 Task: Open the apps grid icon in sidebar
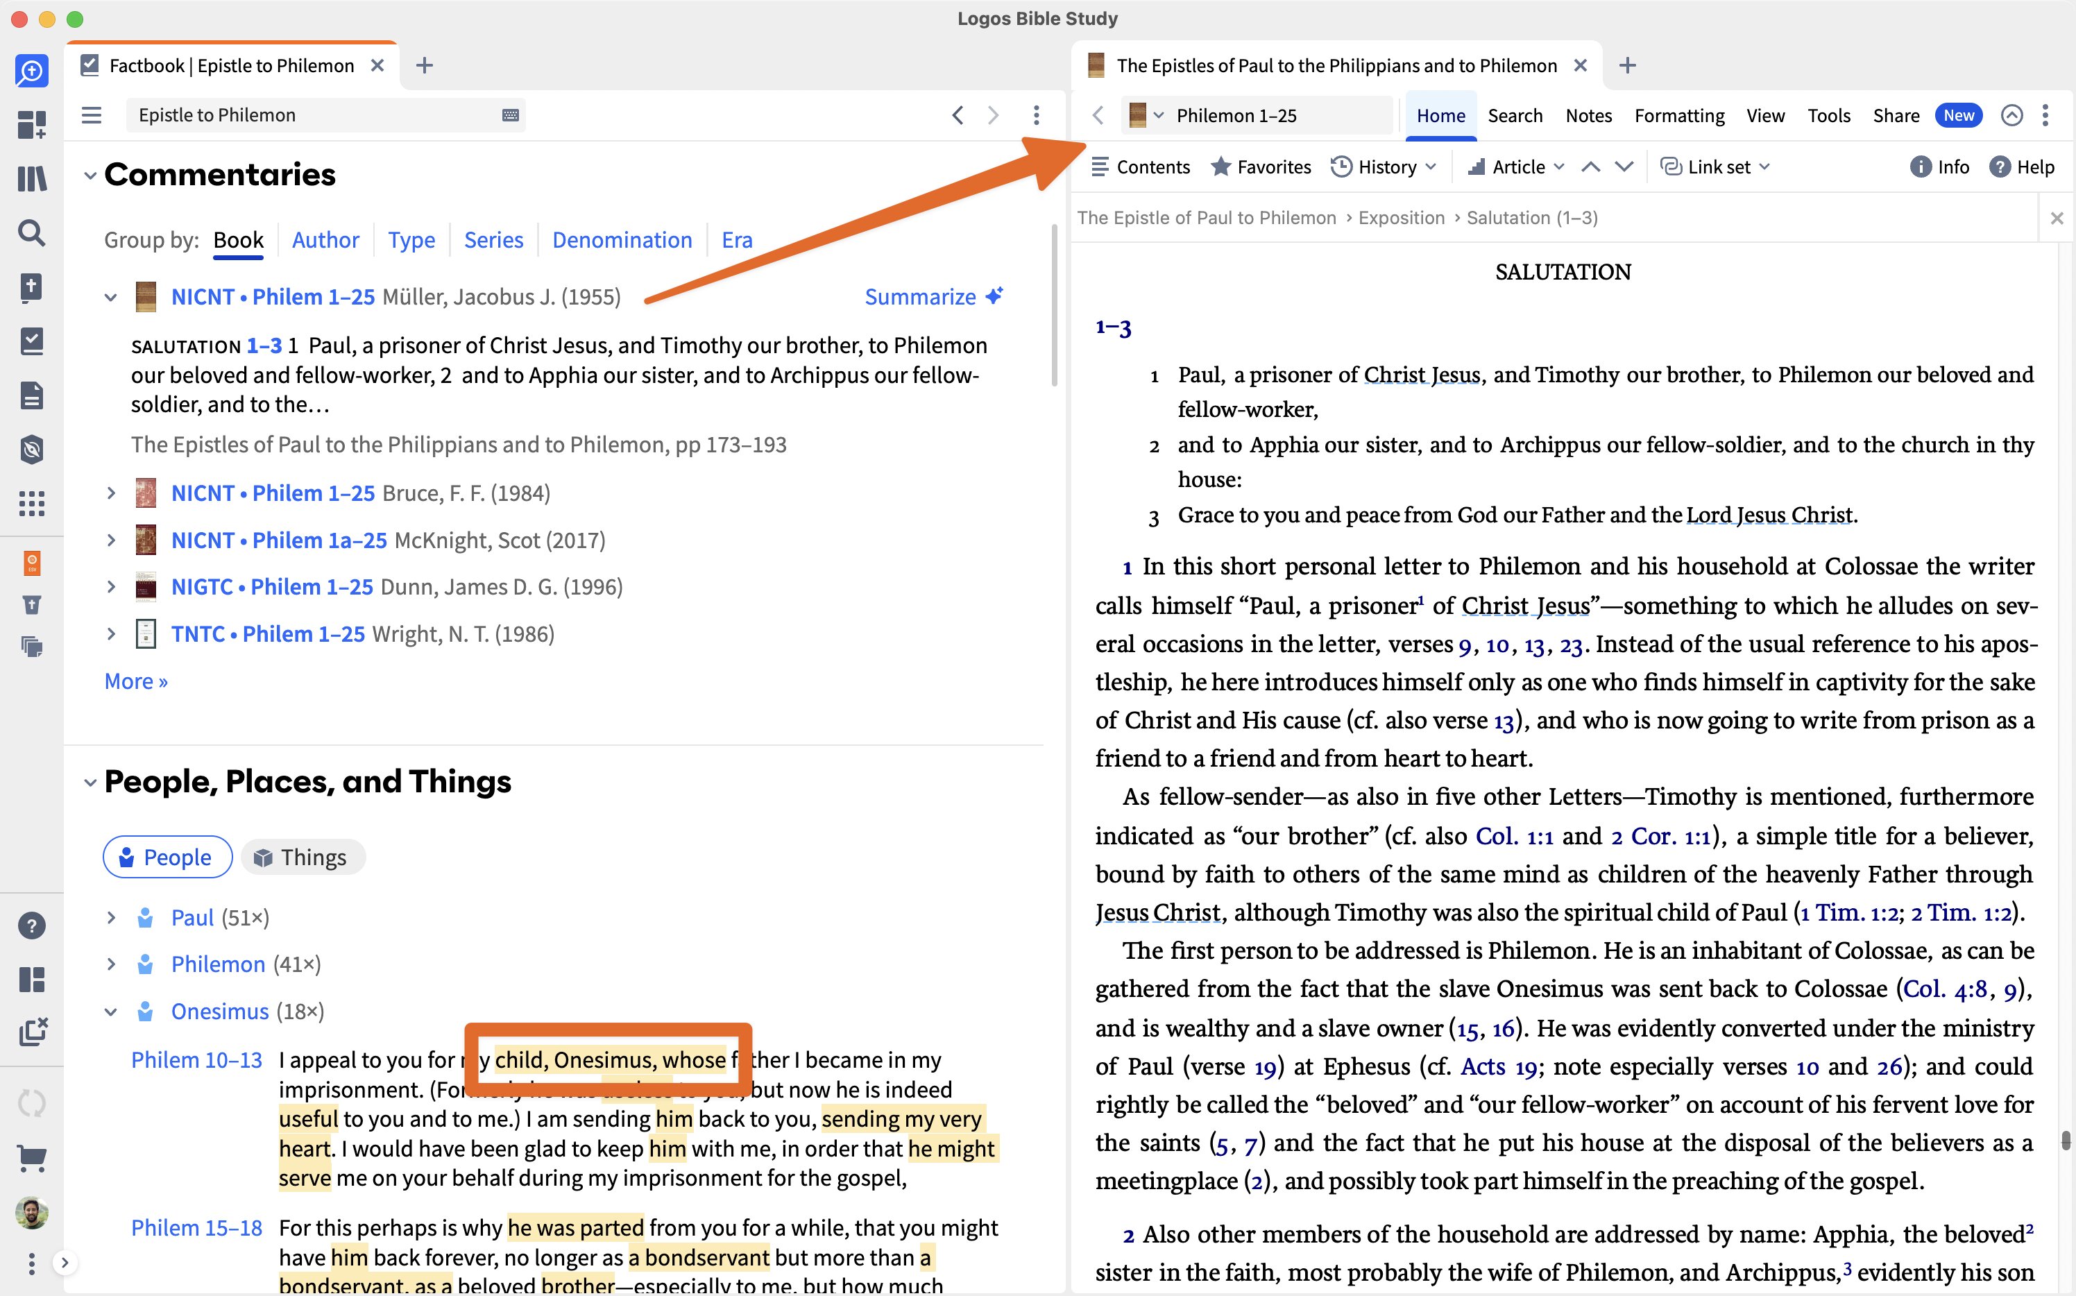32,503
